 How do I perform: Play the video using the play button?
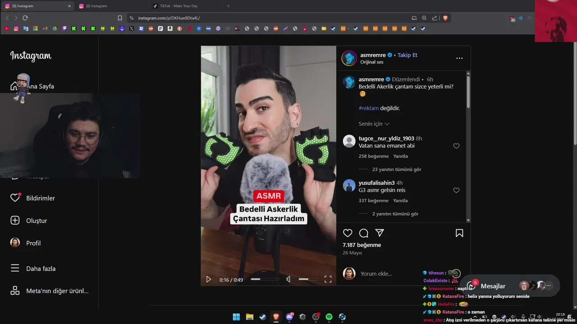208,279
